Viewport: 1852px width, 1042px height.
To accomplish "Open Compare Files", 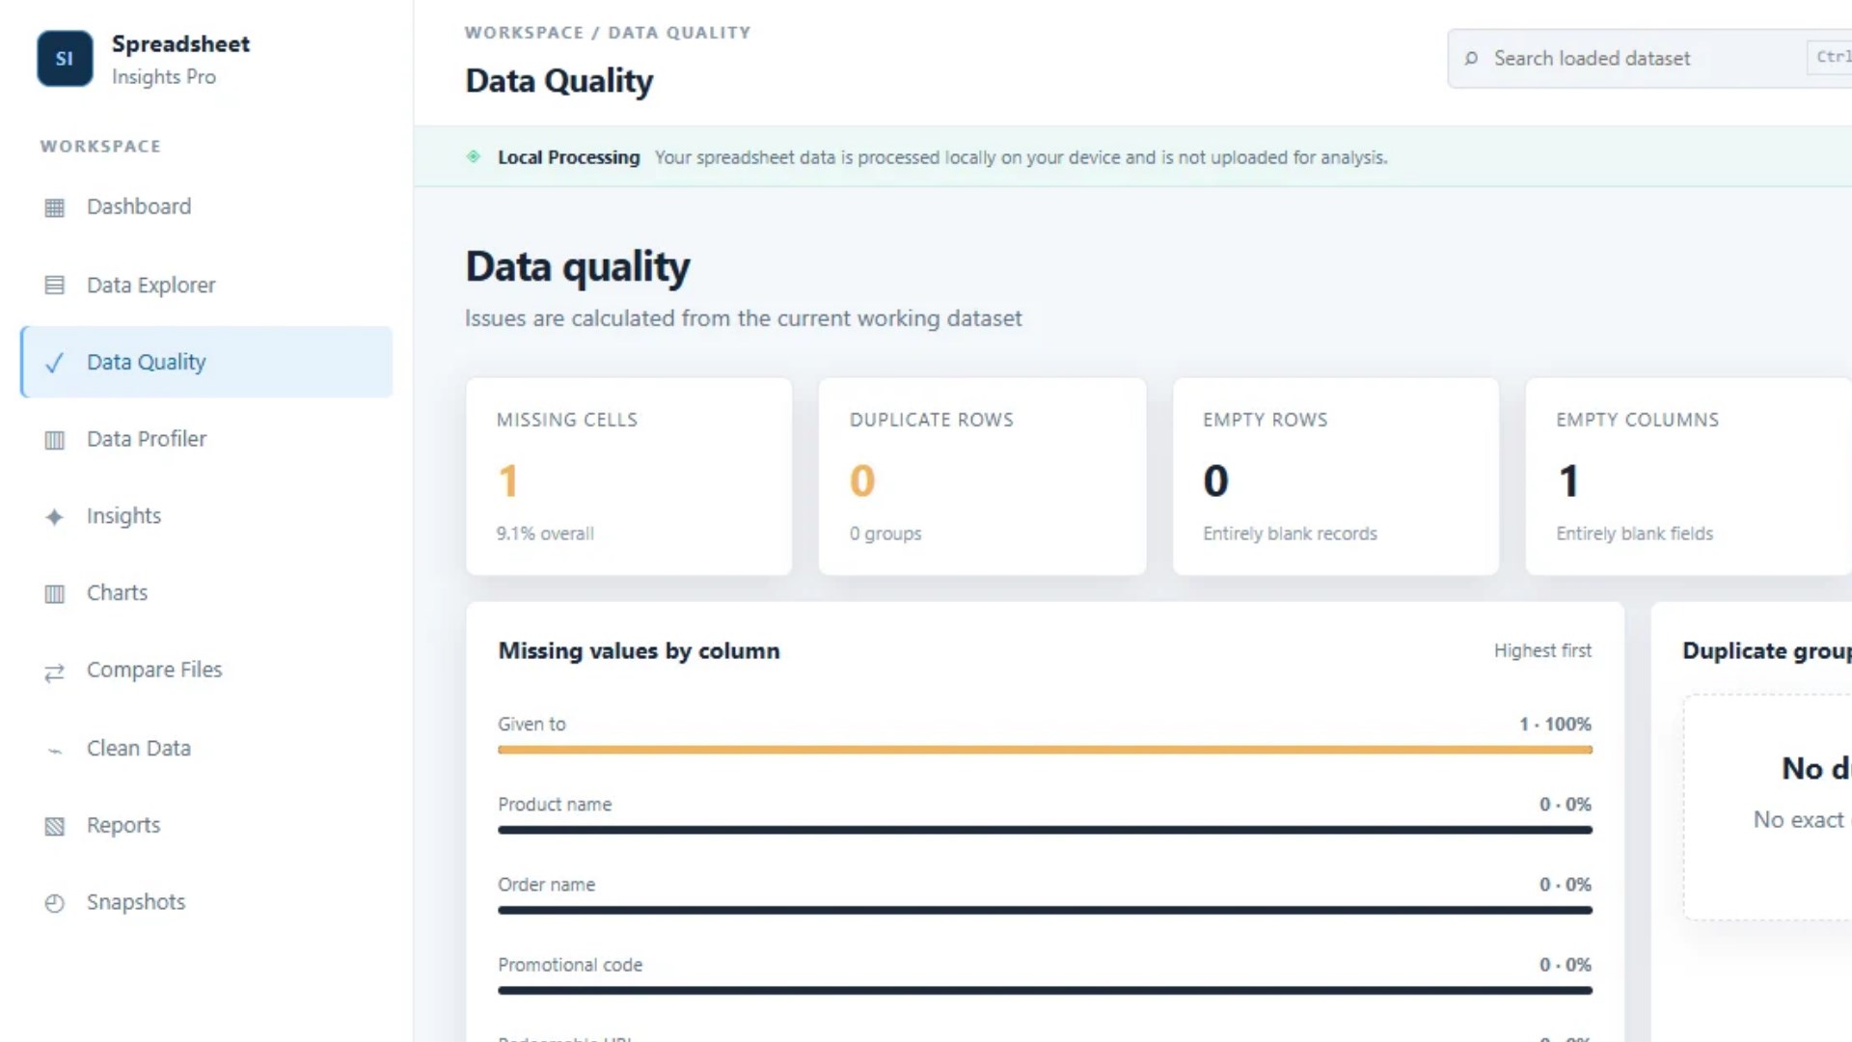I will pyautogui.click(x=206, y=670).
